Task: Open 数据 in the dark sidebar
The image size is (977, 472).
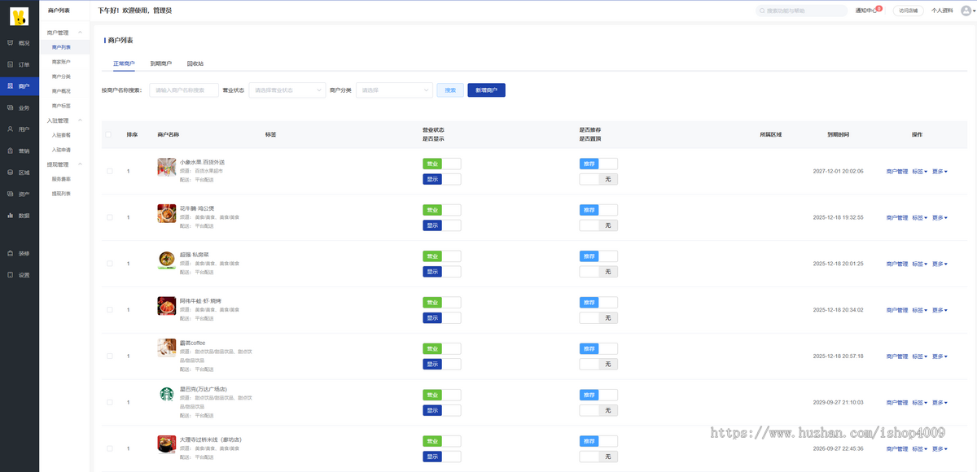Action: (20, 216)
